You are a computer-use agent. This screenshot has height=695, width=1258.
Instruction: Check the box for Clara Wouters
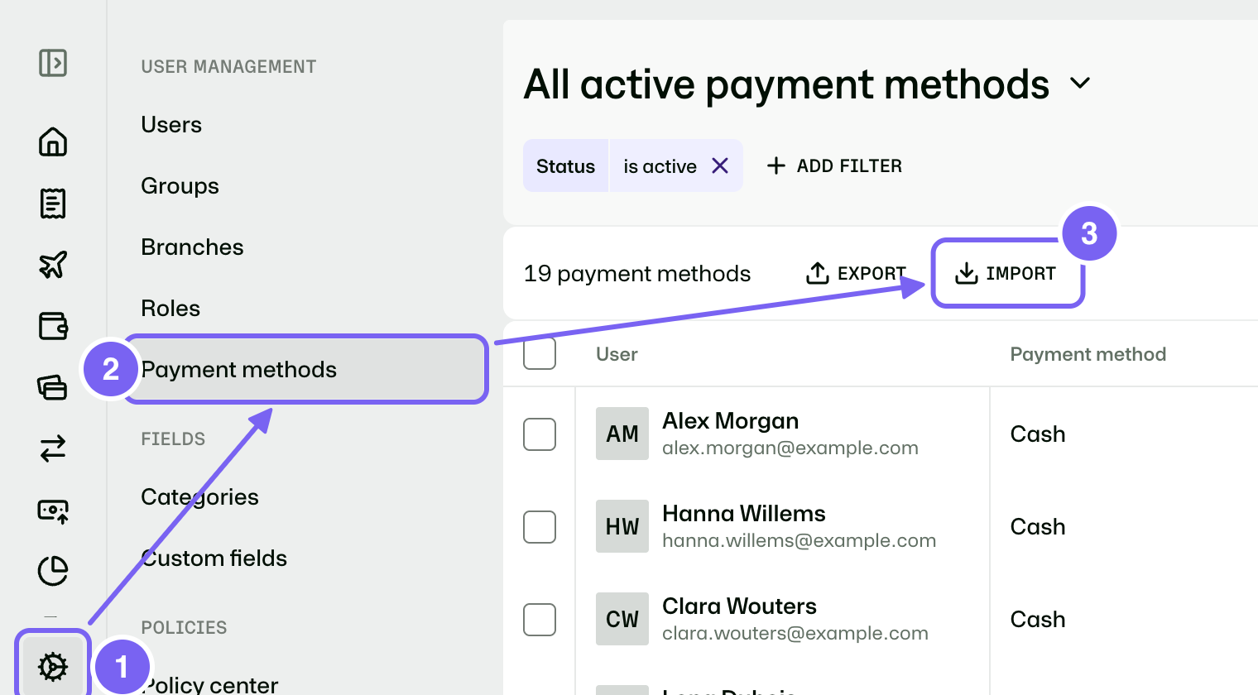[540, 619]
